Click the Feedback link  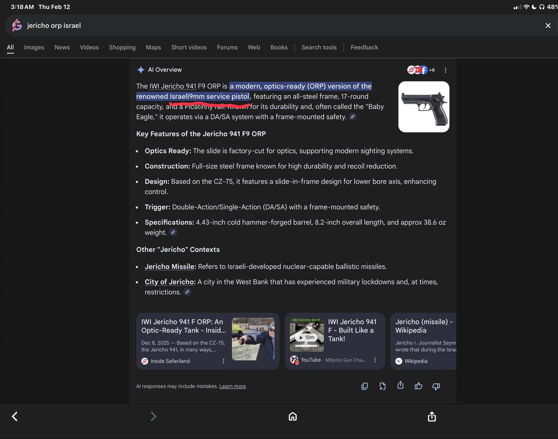(364, 47)
